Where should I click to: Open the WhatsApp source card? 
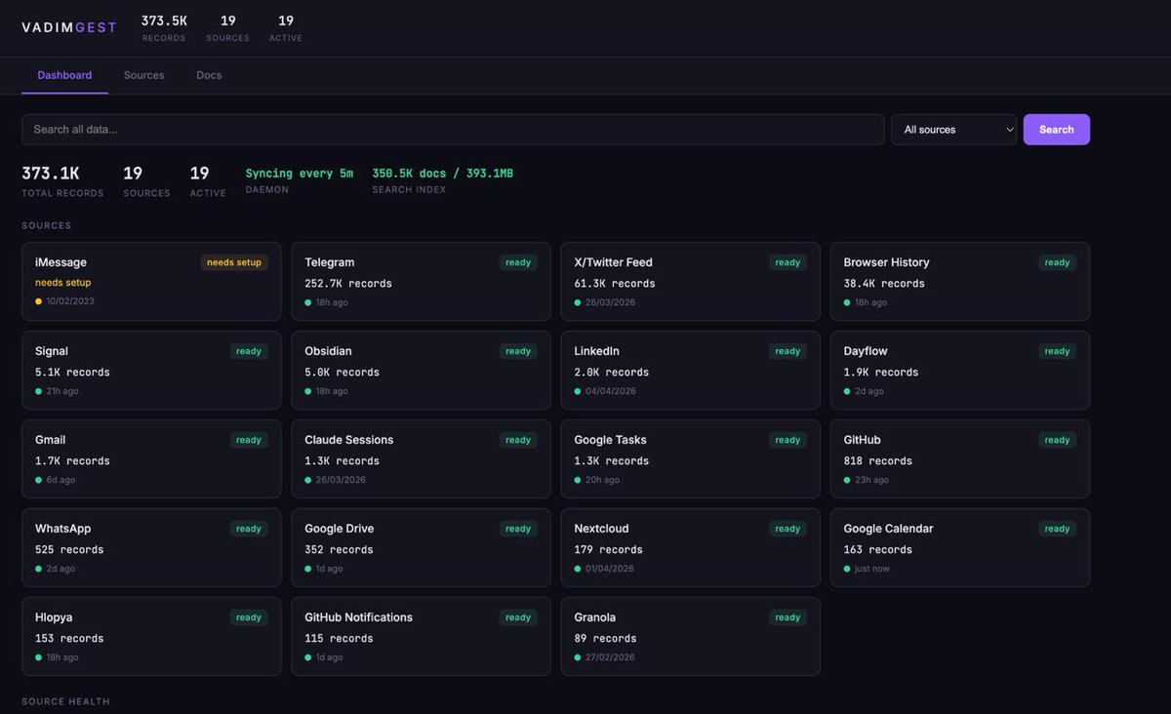pos(151,548)
